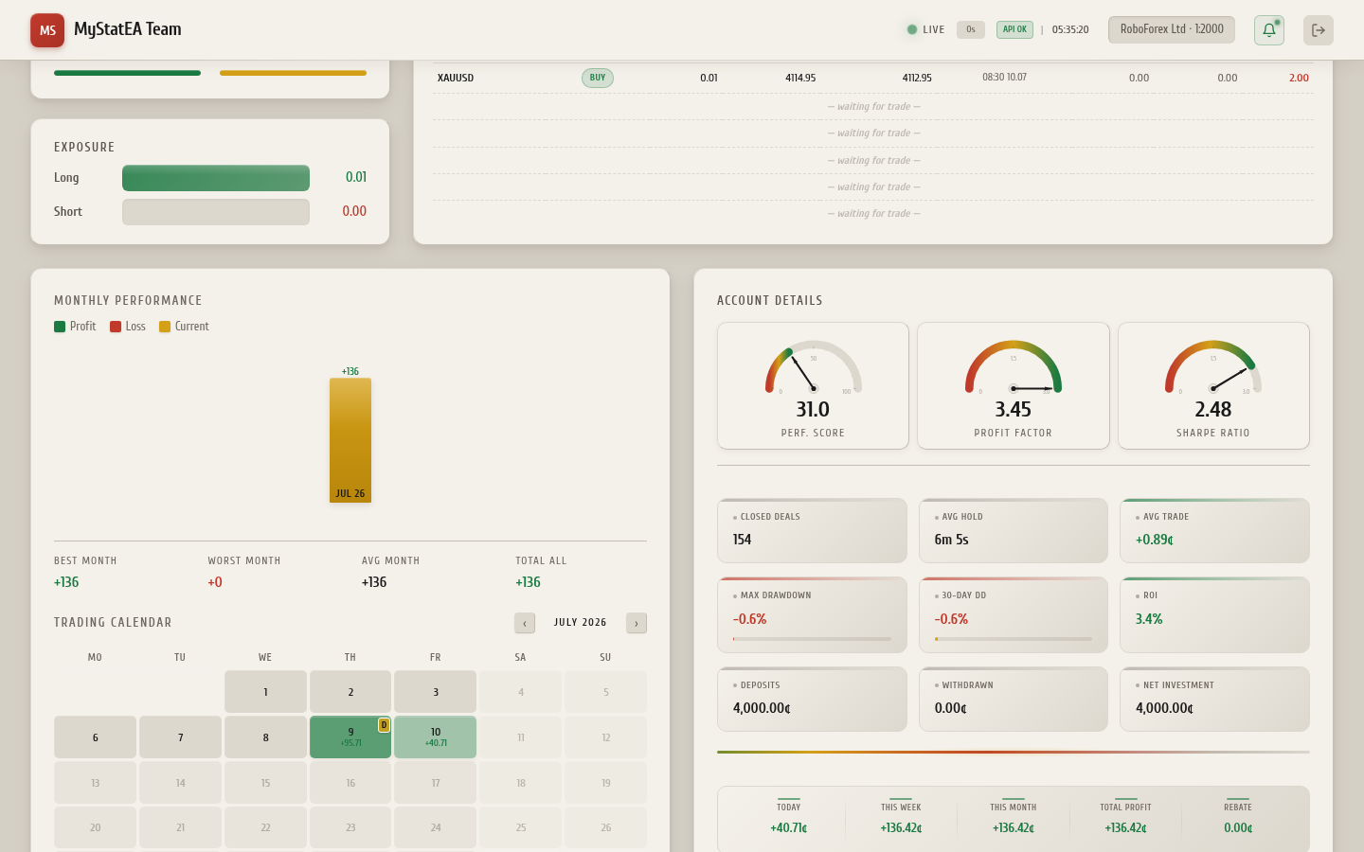Select calendar day 2
Image resolution: width=1364 pixels, height=852 pixels.
[350, 692]
